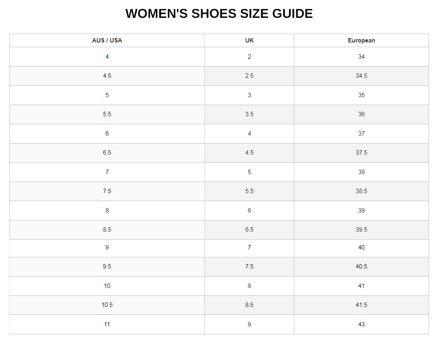Click the Women's Shoes Size Guide title
439x347 pixels.
(219, 13)
